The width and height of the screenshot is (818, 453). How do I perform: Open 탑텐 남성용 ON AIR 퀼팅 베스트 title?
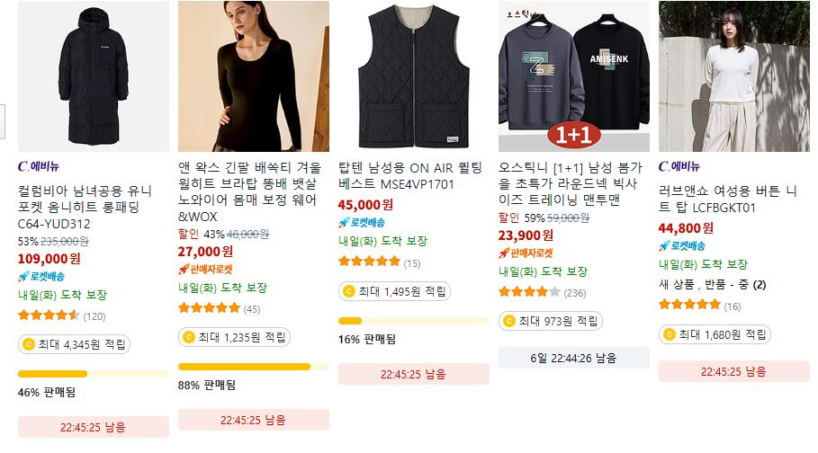pyautogui.click(x=410, y=176)
